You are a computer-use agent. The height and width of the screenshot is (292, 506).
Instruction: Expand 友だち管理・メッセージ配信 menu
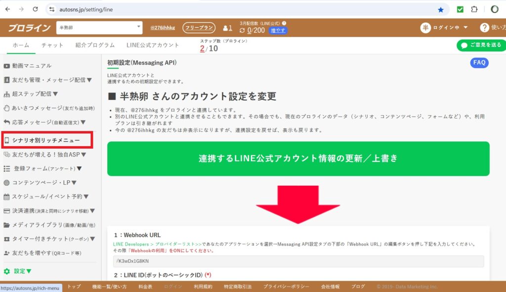pyautogui.click(x=89, y=80)
